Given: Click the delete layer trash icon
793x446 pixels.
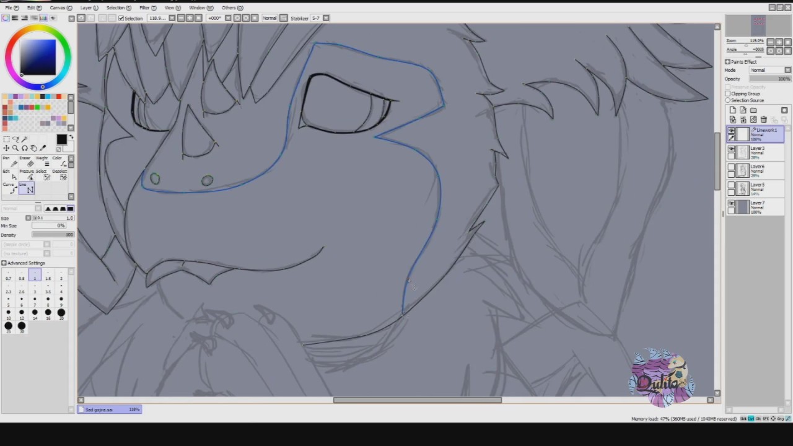Looking at the screenshot, I should 763,120.
